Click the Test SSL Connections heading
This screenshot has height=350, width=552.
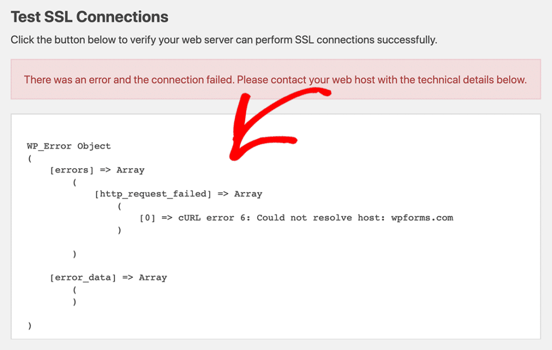89,17
